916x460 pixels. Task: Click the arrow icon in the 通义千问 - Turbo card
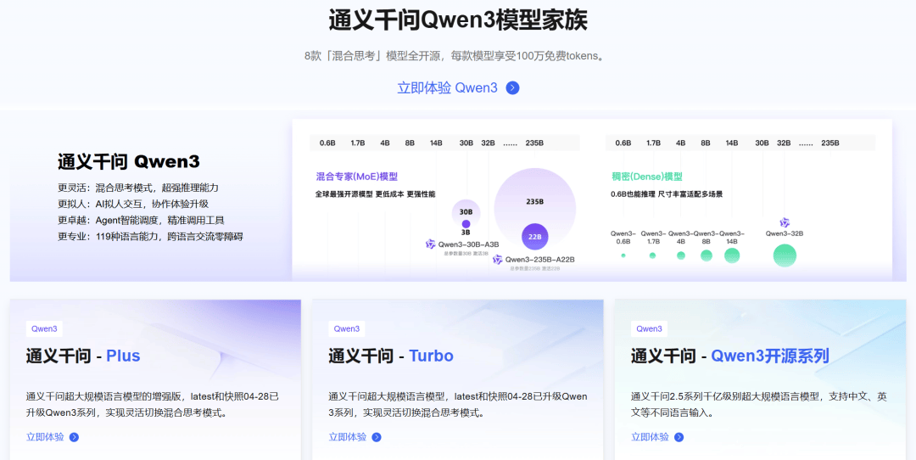coord(377,437)
